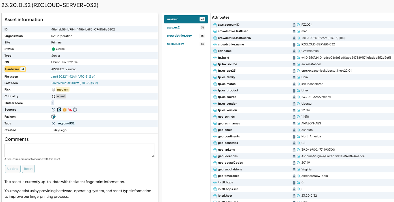This screenshot has height=202, width=394.
Task: Click the medium risk badge
Action: click(63, 90)
